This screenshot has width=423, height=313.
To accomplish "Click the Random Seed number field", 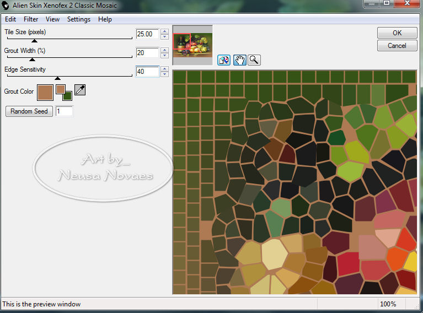I will point(64,111).
